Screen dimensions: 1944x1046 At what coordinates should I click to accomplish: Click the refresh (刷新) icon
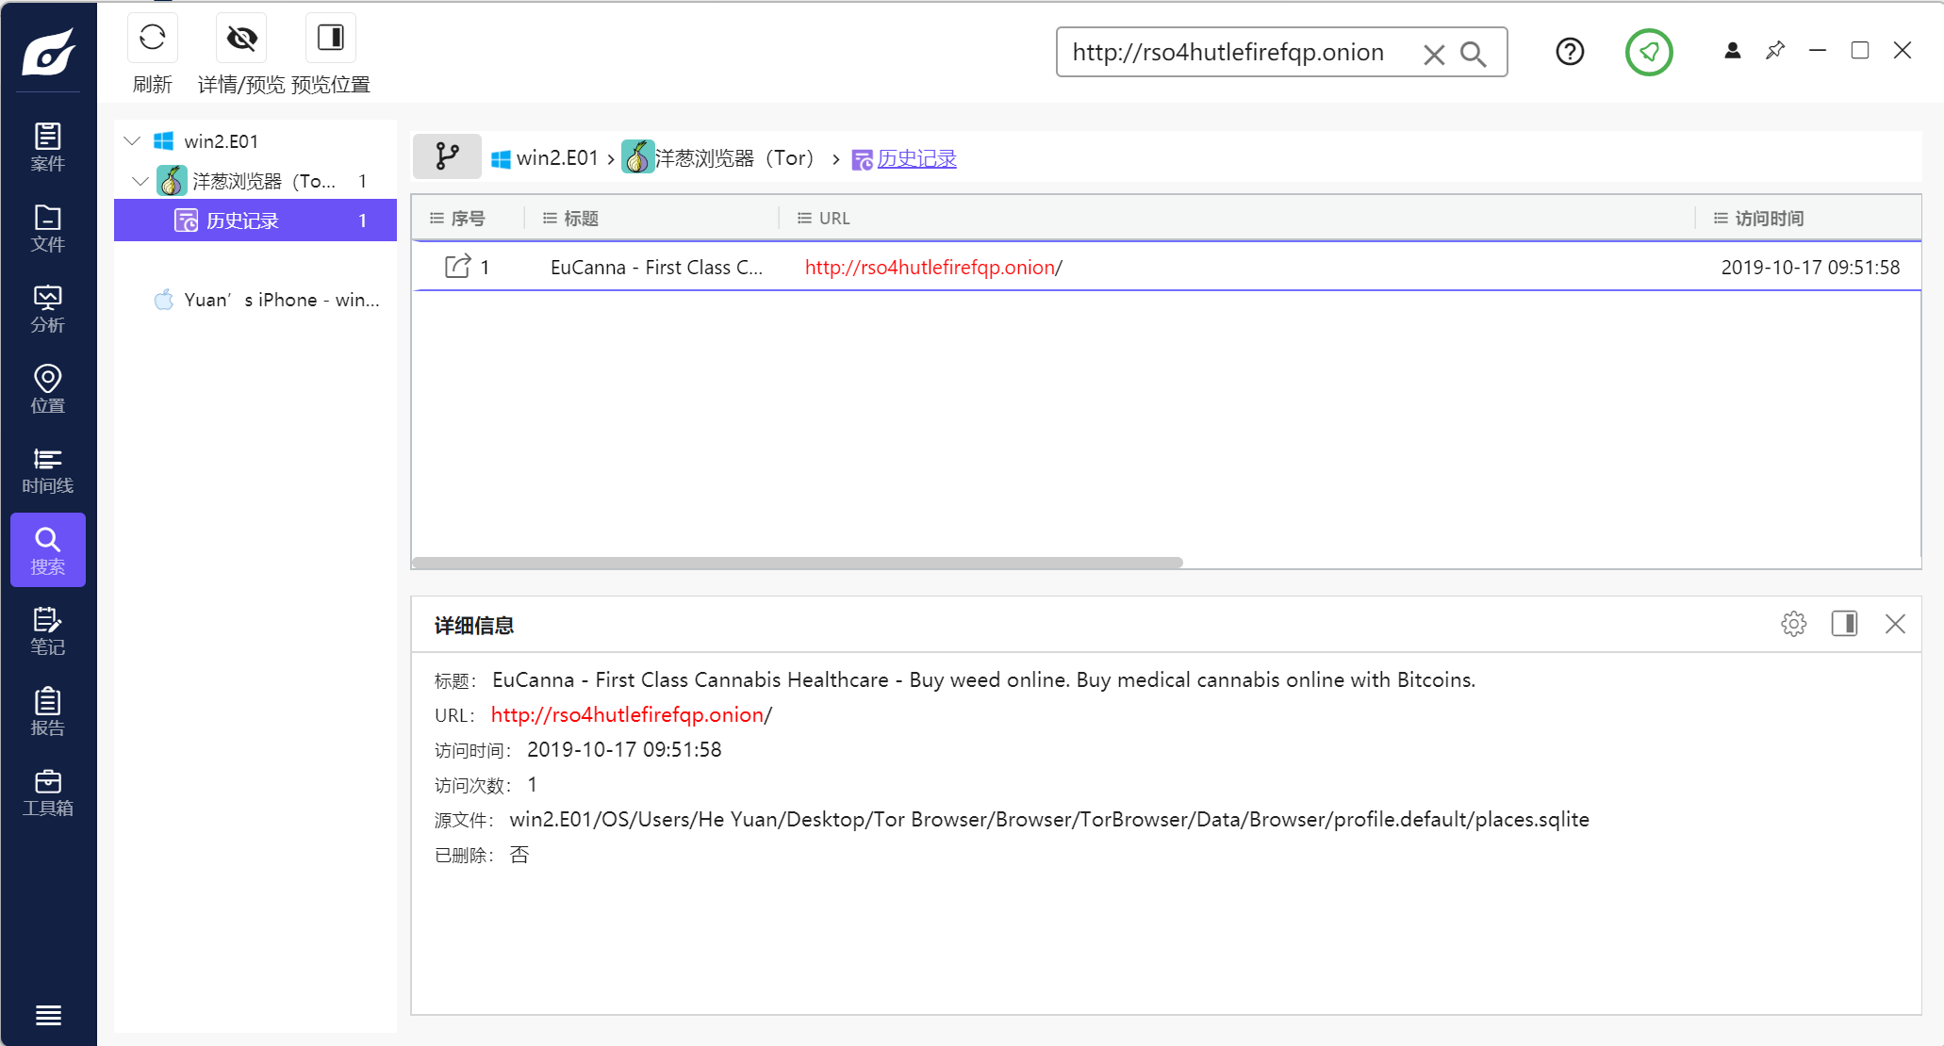tap(152, 39)
